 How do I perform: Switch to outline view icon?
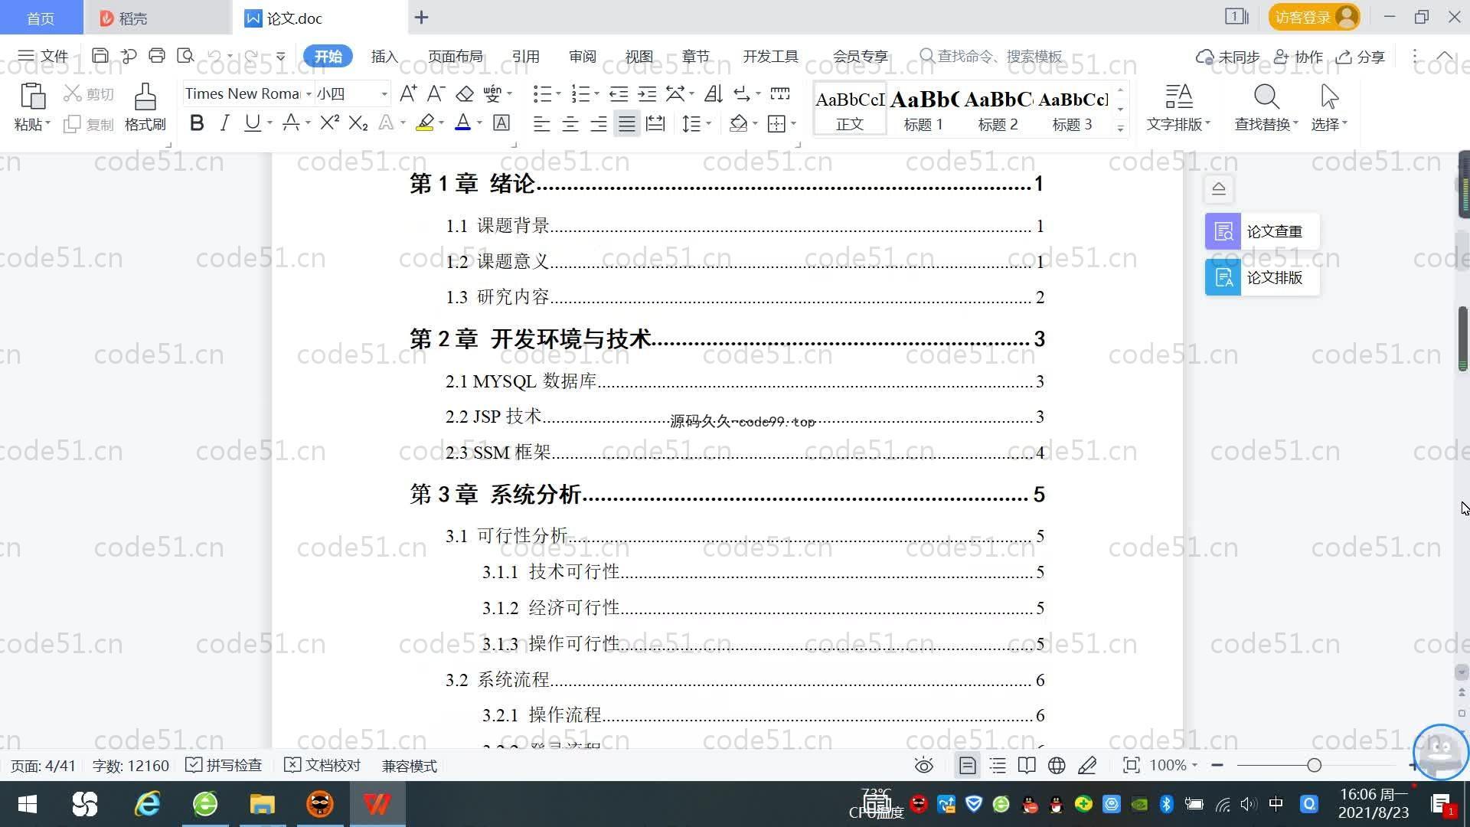(x=998, y=765)
